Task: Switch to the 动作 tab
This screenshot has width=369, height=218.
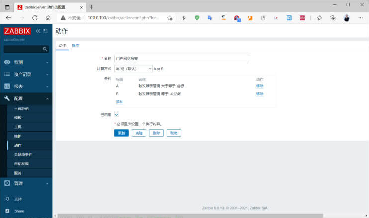Action: click(62, 45)
